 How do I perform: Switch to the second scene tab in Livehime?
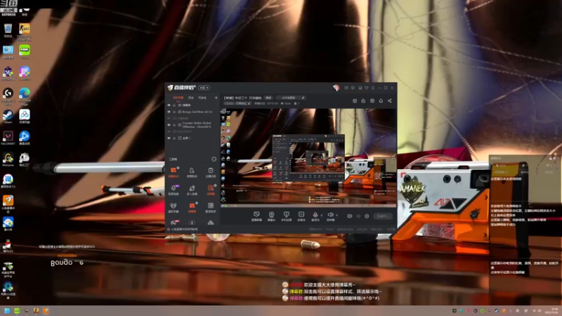(191, 98)
